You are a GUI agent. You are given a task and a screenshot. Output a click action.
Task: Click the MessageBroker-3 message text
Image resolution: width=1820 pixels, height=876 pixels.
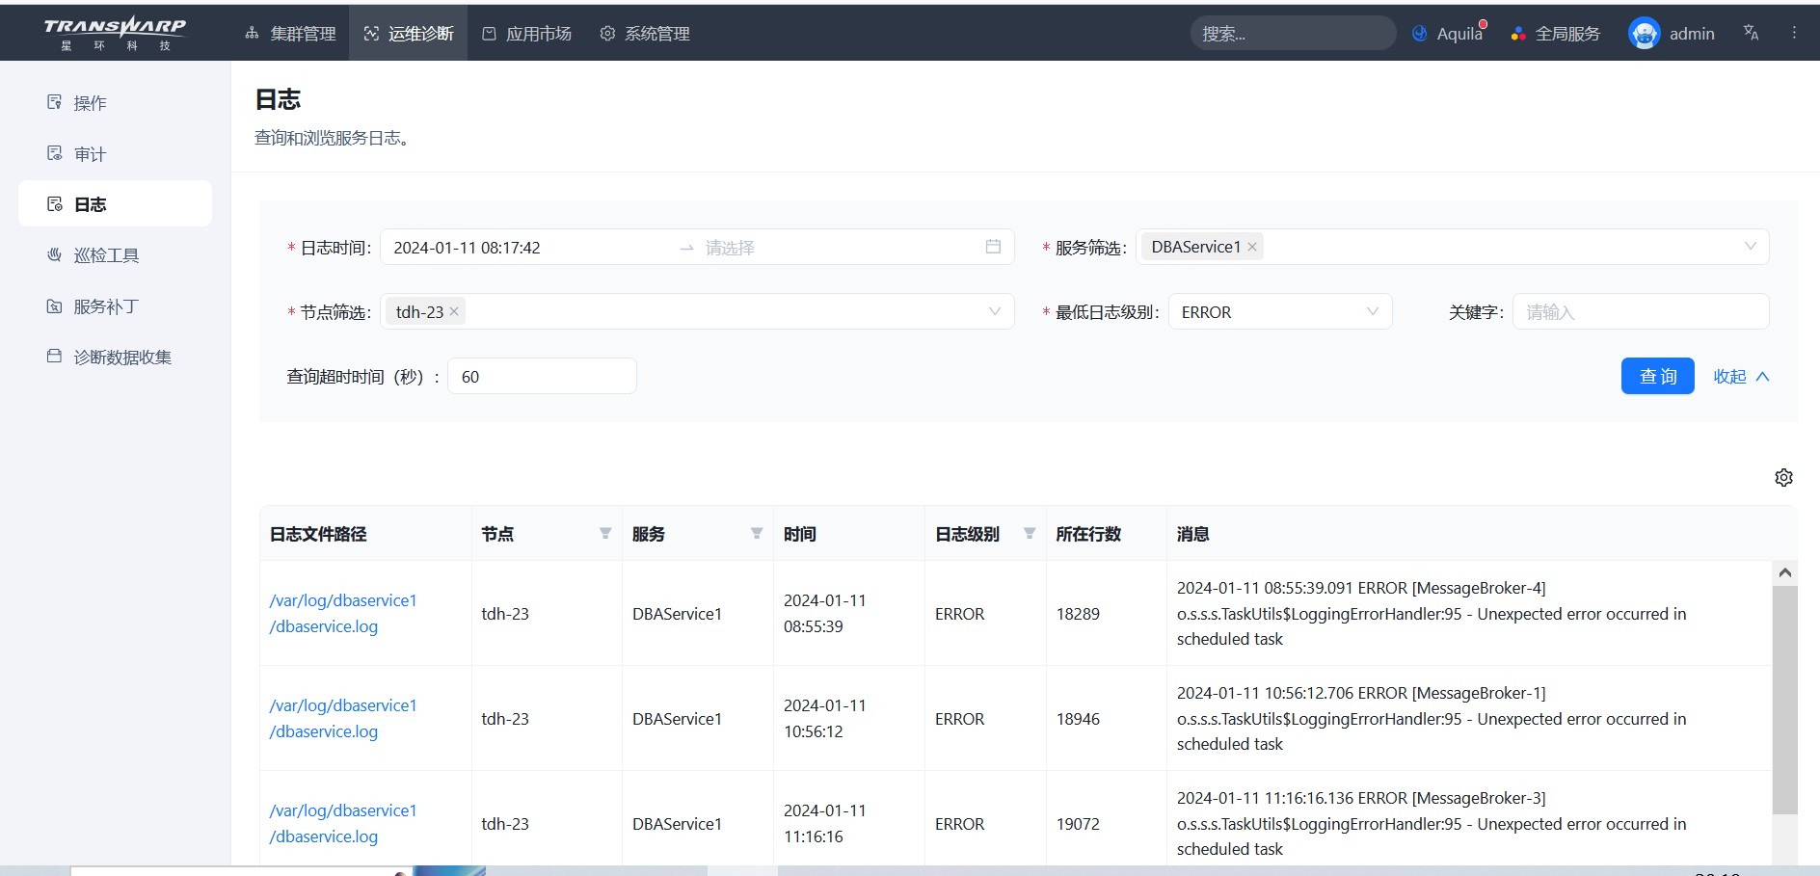(x=1432, y=823)
